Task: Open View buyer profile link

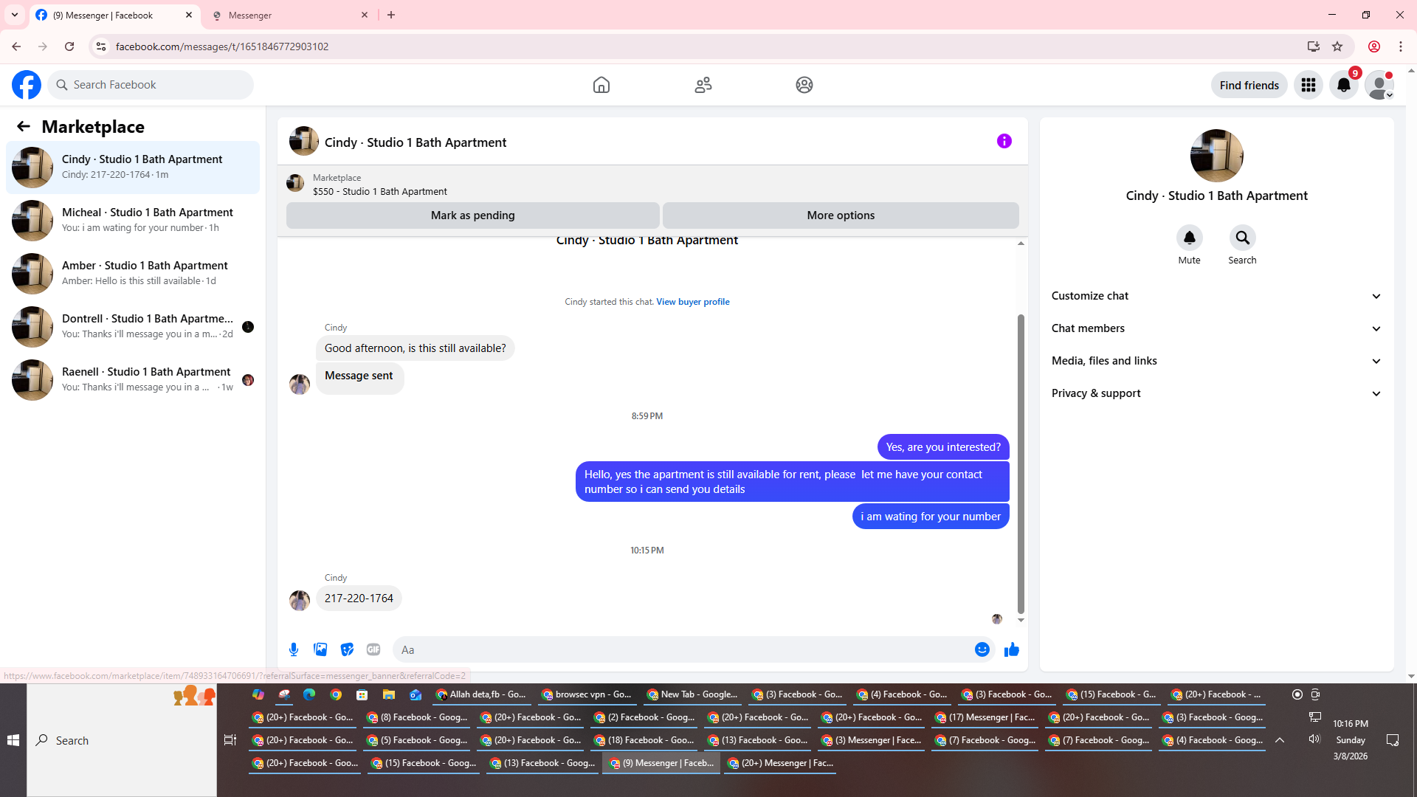Action: pos(692,302)
